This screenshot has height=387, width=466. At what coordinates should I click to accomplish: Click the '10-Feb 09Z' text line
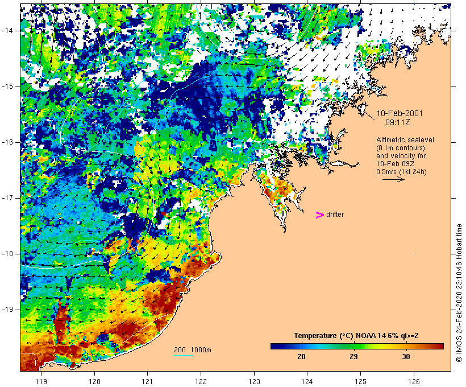point(396,164)
